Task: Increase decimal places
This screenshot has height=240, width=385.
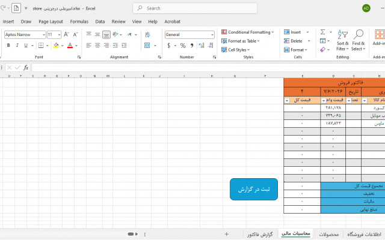Action: 202,46
